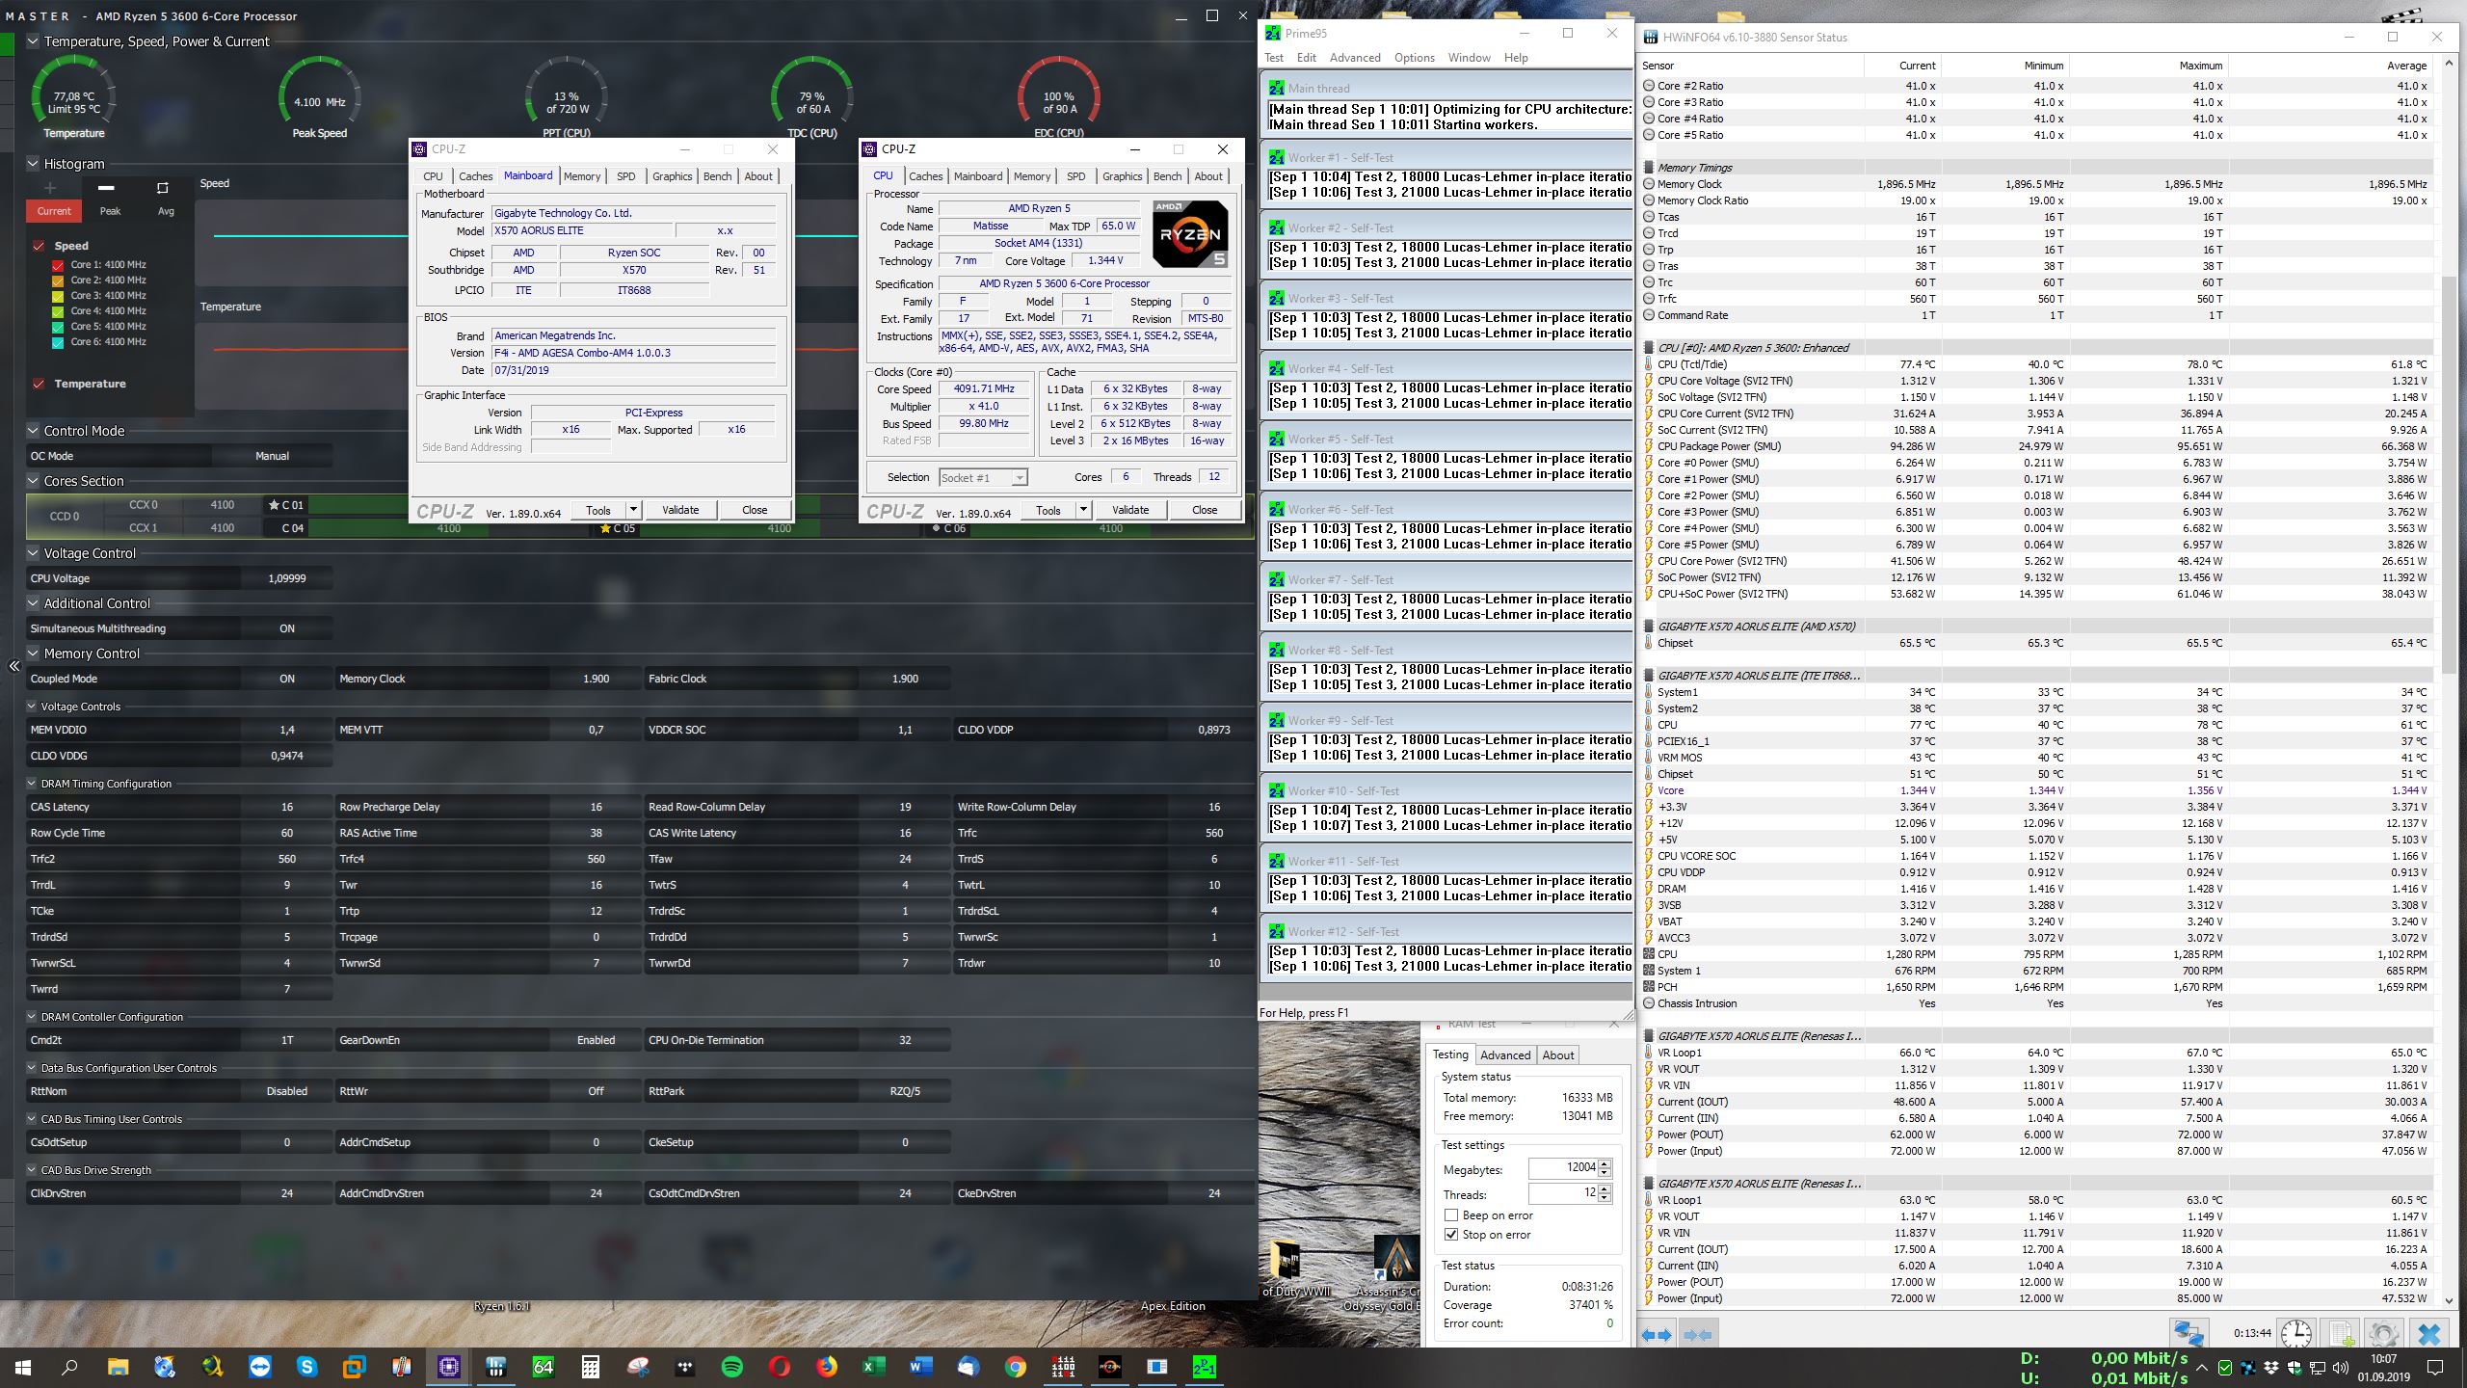Collapse Temperature, Speed, Power & Current section
The width and height of the screenshot is (2467, 1388).
(33, 41)
